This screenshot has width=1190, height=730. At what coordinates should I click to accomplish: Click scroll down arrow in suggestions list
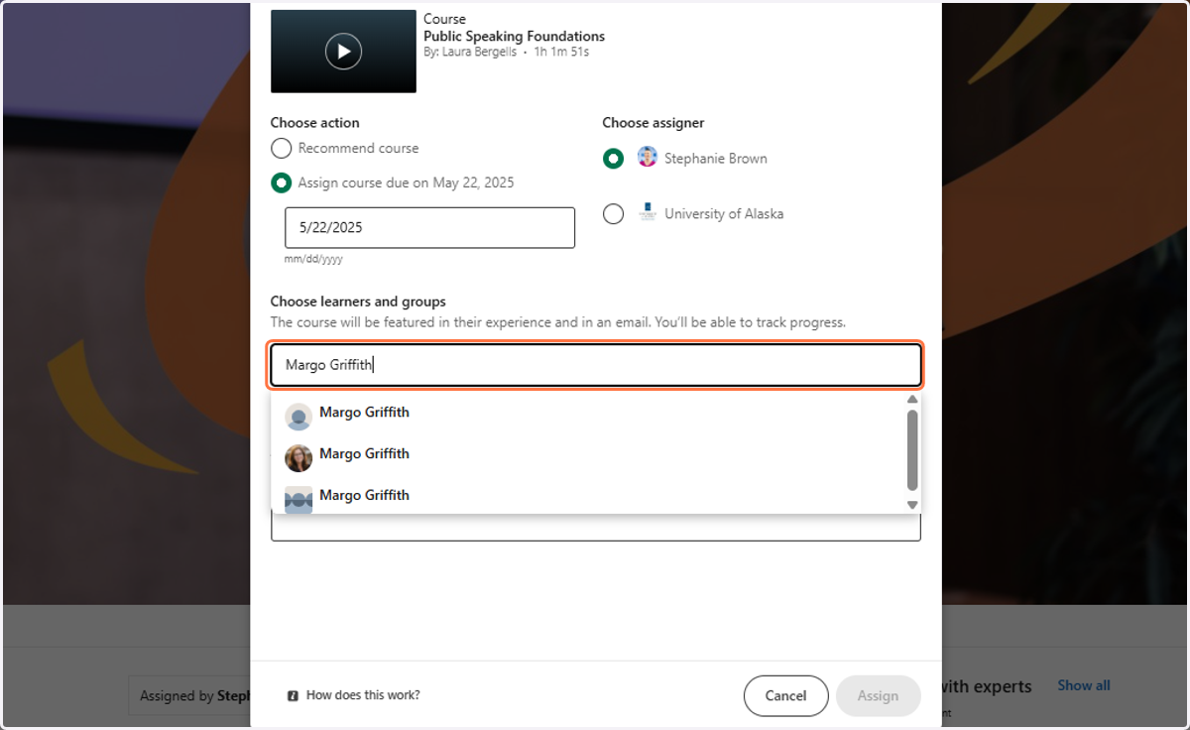912,505
